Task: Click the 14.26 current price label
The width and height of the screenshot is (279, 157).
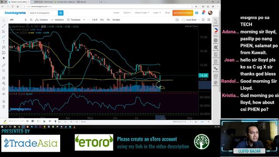Action: tap(204, 75)
